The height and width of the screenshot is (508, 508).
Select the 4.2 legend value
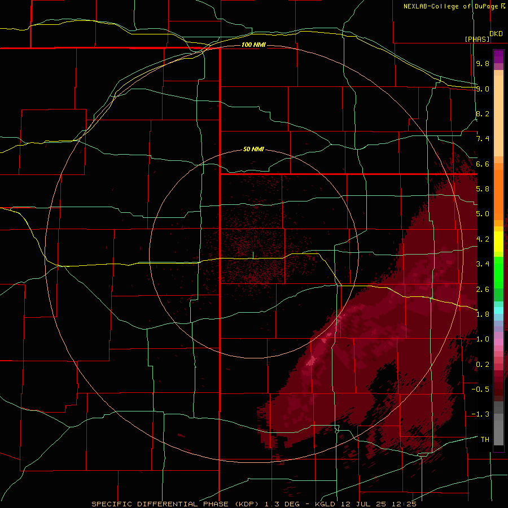(483, 239)
